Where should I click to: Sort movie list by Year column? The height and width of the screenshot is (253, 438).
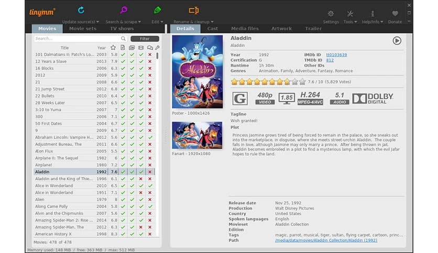[102, 48]
